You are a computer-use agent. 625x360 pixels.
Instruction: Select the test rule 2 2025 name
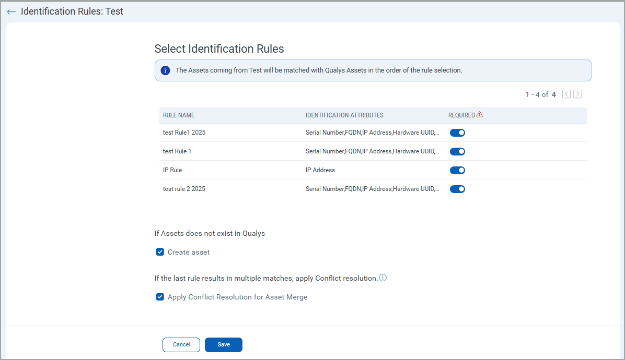(x=184, y=188)
